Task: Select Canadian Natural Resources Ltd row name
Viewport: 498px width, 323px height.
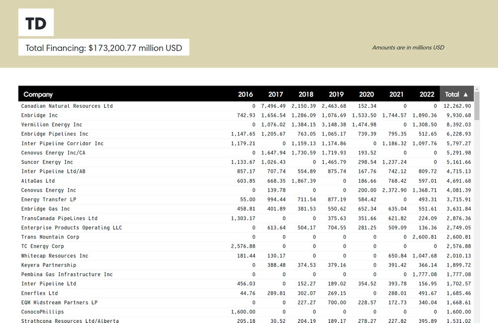Action: pyautogui.click(x=67, y=106)
